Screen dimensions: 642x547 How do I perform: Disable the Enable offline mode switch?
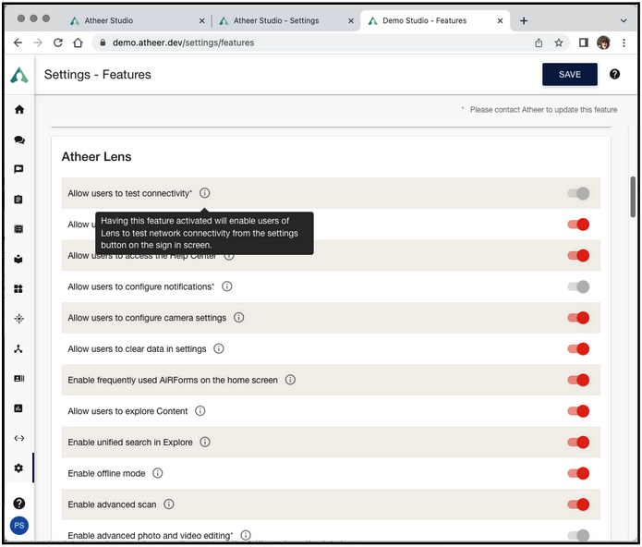[x=578, y=473]
